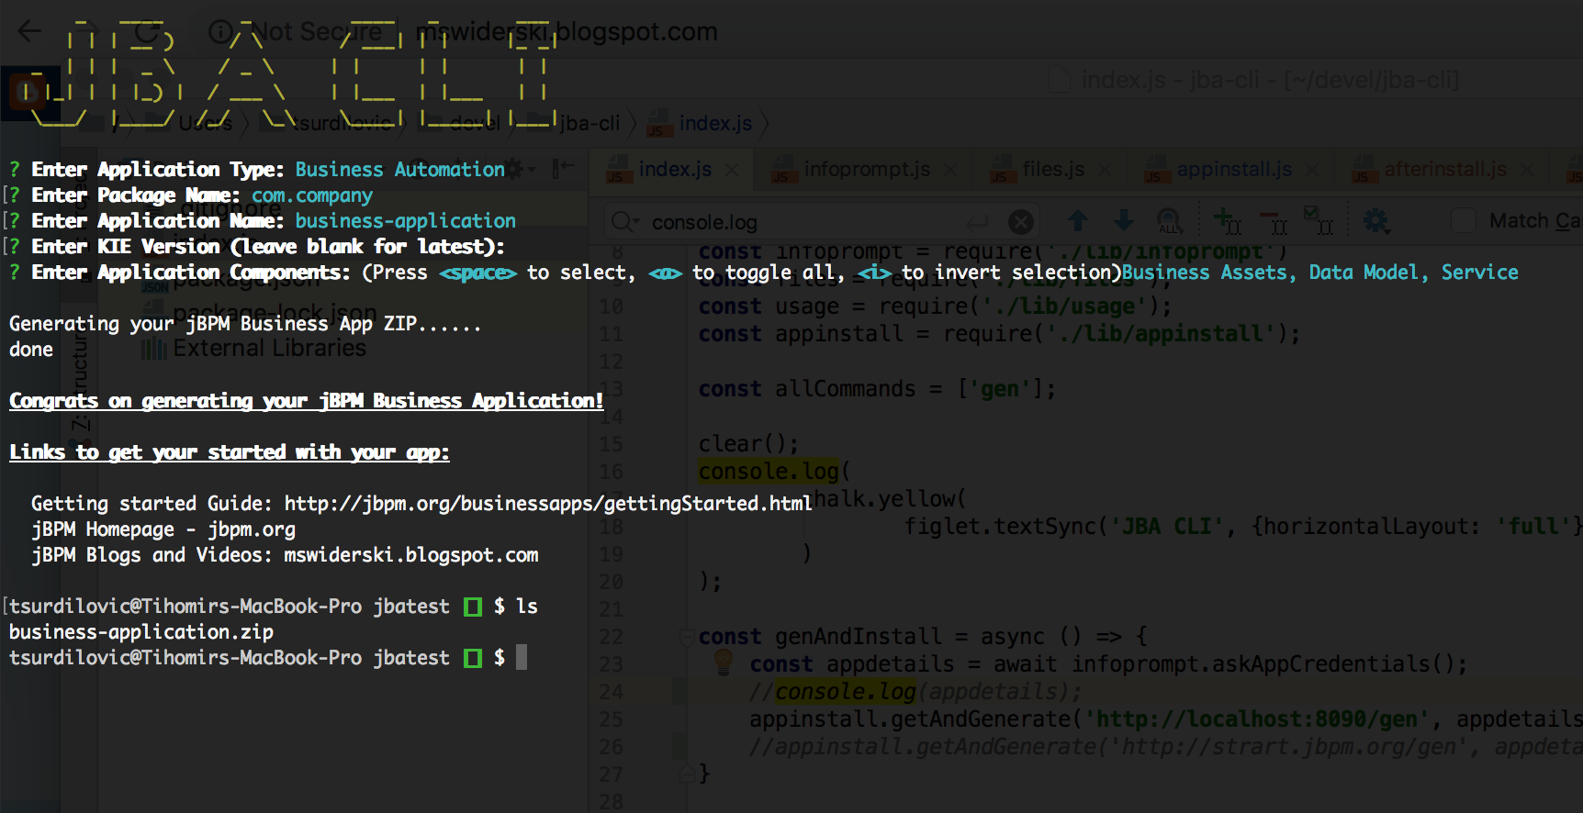
Task: Click jbpm.org homepage text in terminal
Action: tap(252, 529)
